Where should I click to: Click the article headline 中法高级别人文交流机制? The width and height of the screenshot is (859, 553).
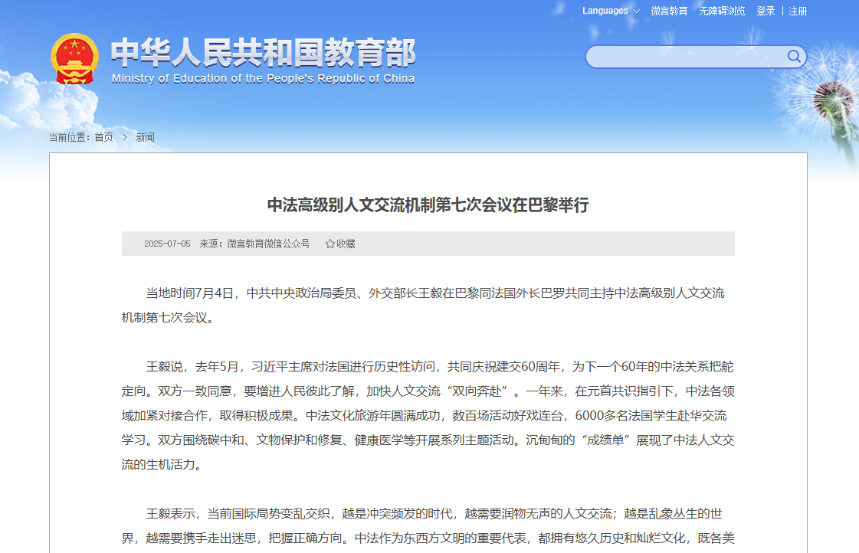428,205
